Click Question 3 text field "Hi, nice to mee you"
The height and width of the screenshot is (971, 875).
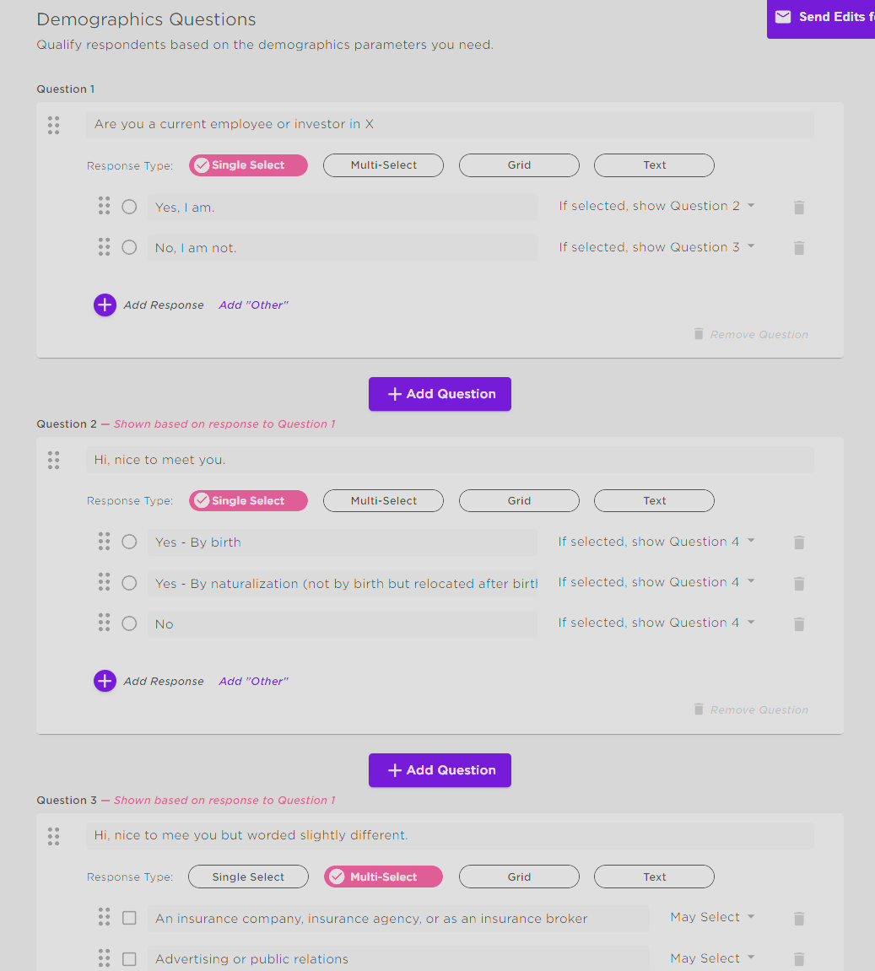[450, 835]
